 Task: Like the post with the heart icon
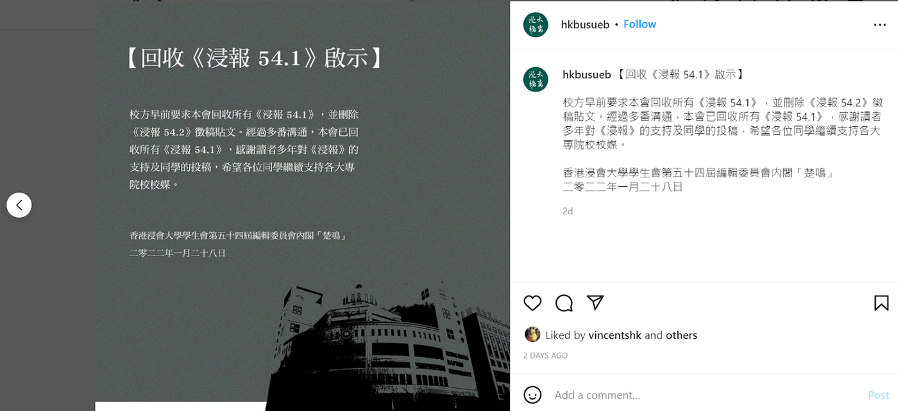(x=532, y=303)
